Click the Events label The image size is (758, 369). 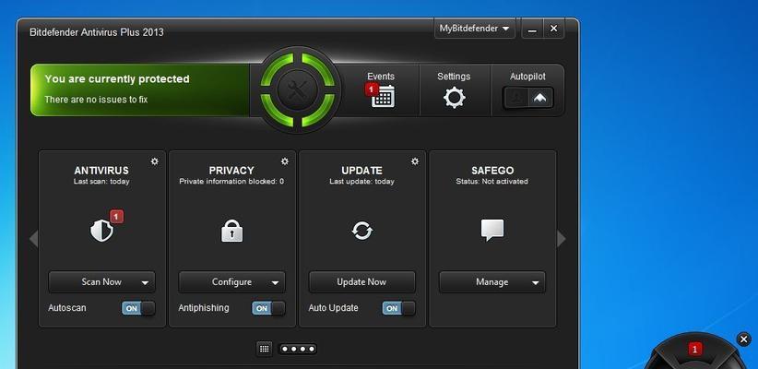coord(381,77)
